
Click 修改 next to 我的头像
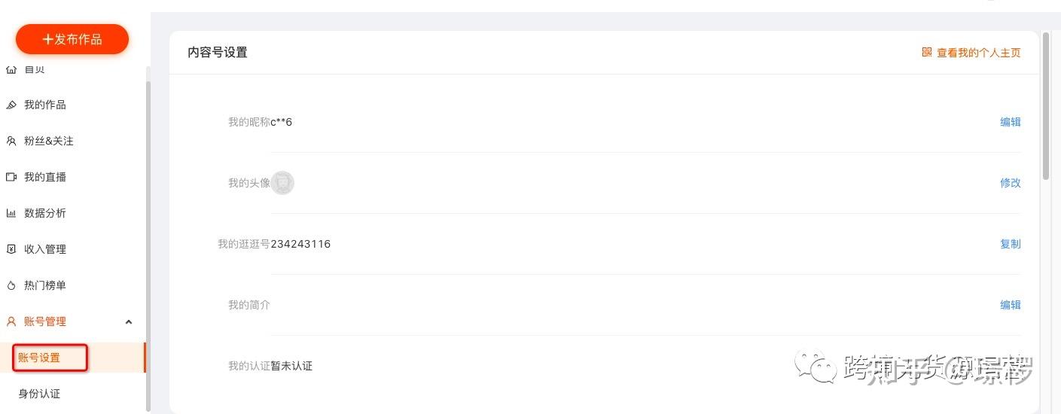pyautogui.click(x=1010, y=183)
